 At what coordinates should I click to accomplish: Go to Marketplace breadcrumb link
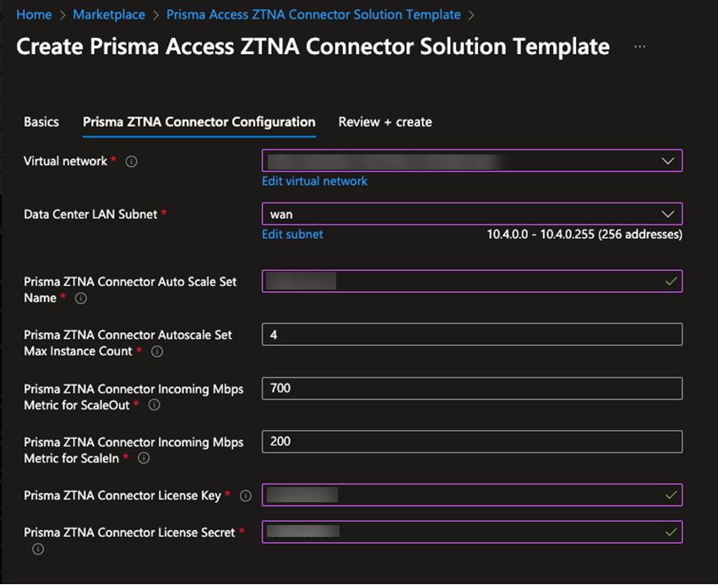pyautogui.click(x=109, y=14)
